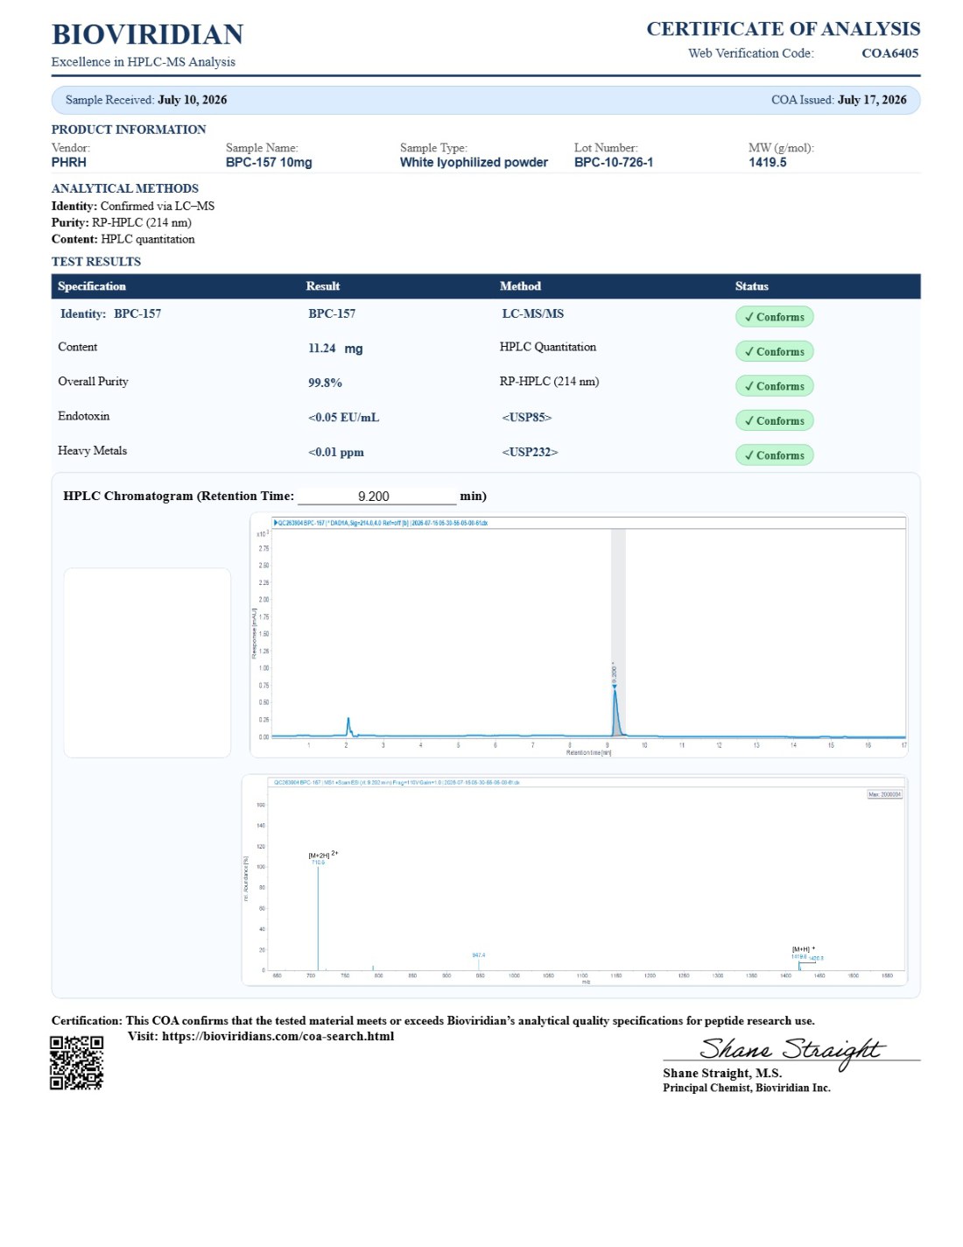Image resolution: width=963 pixels, height=1247 pixels.
Task: Click the [M+2H] 2+ peak label
Action: [x=323, y=855]
